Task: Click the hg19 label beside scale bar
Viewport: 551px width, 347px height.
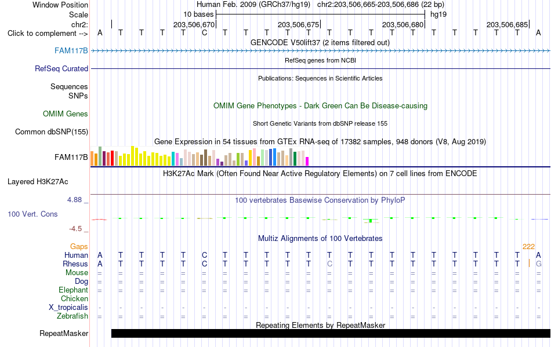Action: point(438,14)
